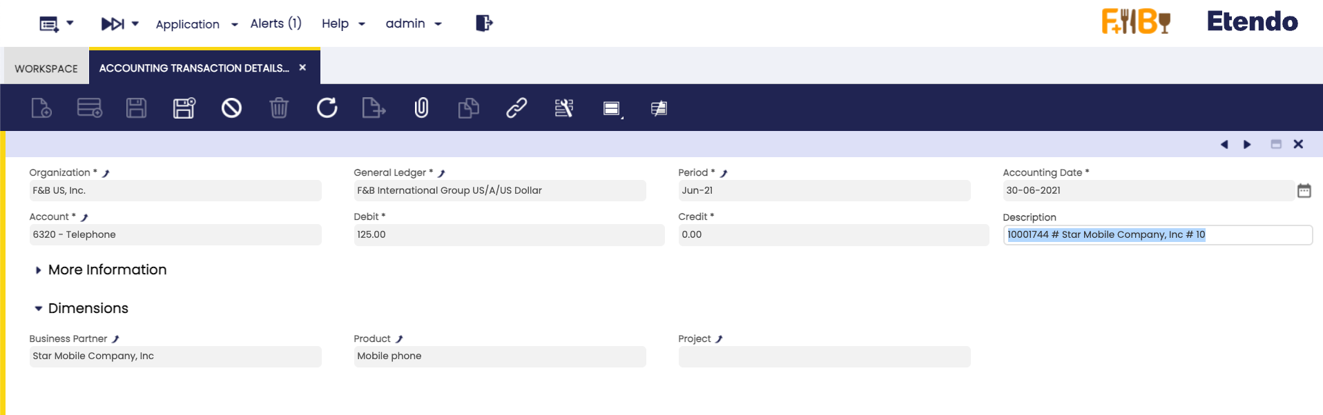This screenshot has height=415, width=1323.
Task: Click the Save and Close toolbar icon
Action: 184,108
